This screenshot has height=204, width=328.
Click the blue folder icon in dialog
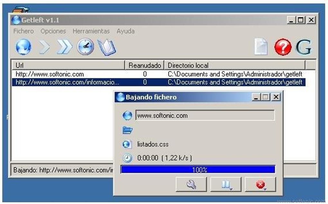click(x=127, y=130)
